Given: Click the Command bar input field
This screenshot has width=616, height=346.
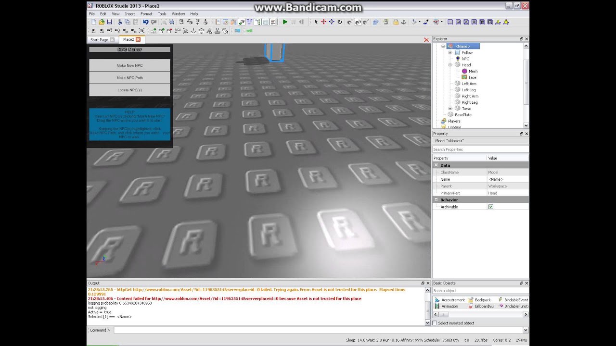Looking at the screenshot, I should 318,330.
